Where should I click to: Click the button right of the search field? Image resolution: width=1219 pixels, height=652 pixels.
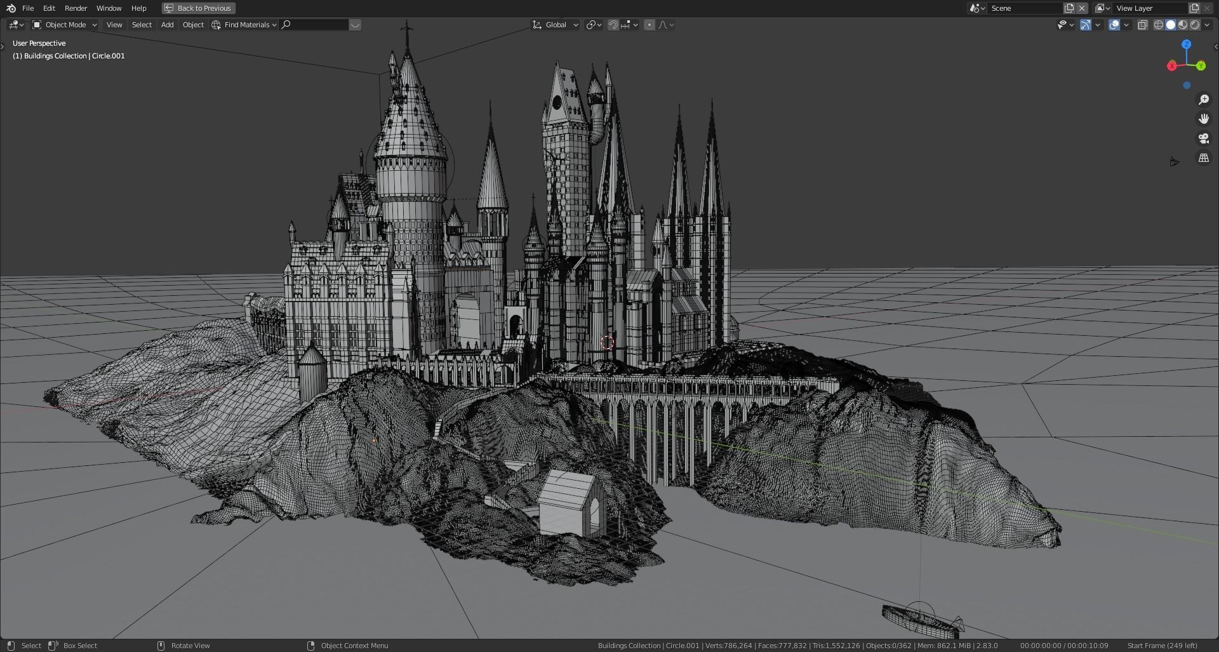355,25
